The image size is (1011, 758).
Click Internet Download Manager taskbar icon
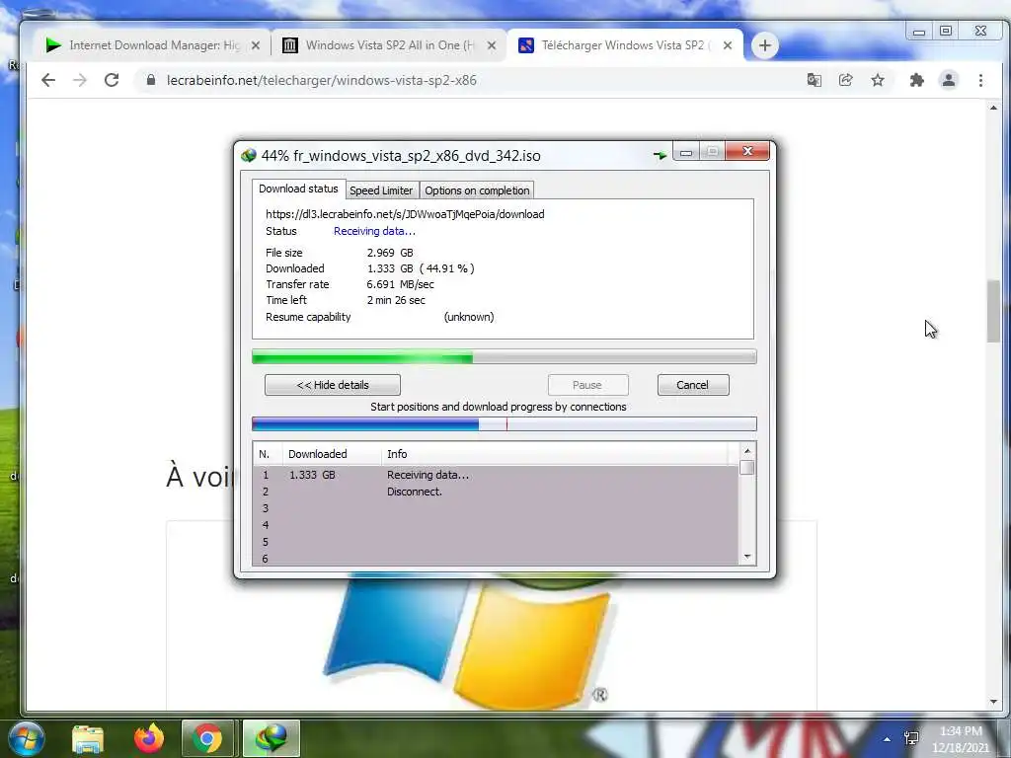[x=272, y=738]
